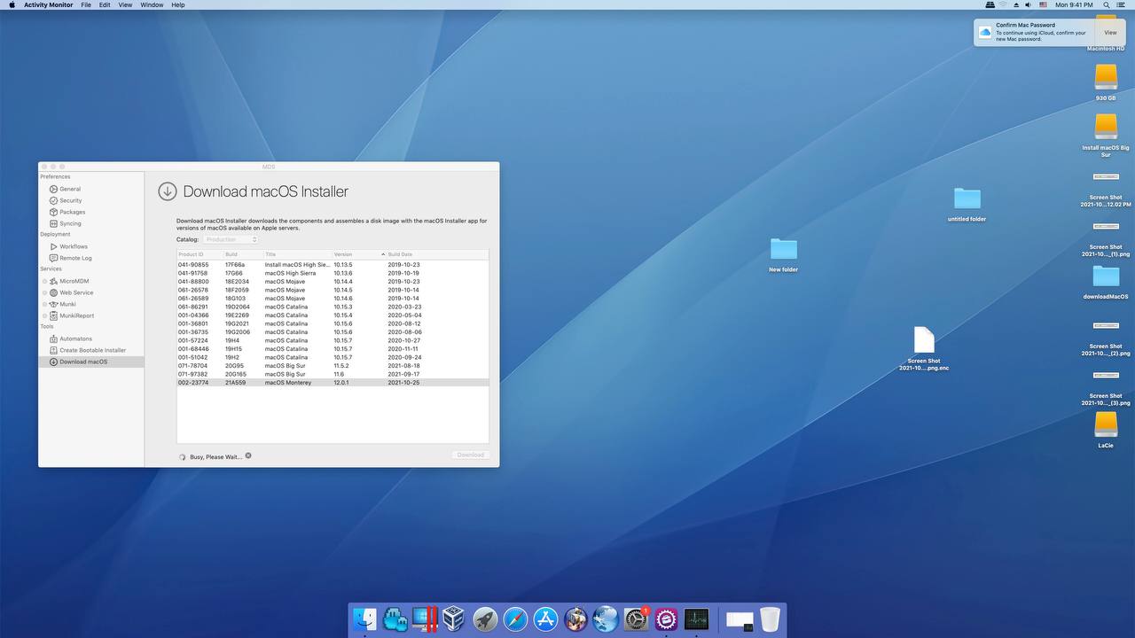
Task: Open the View menu
Action: click(125, 4)
